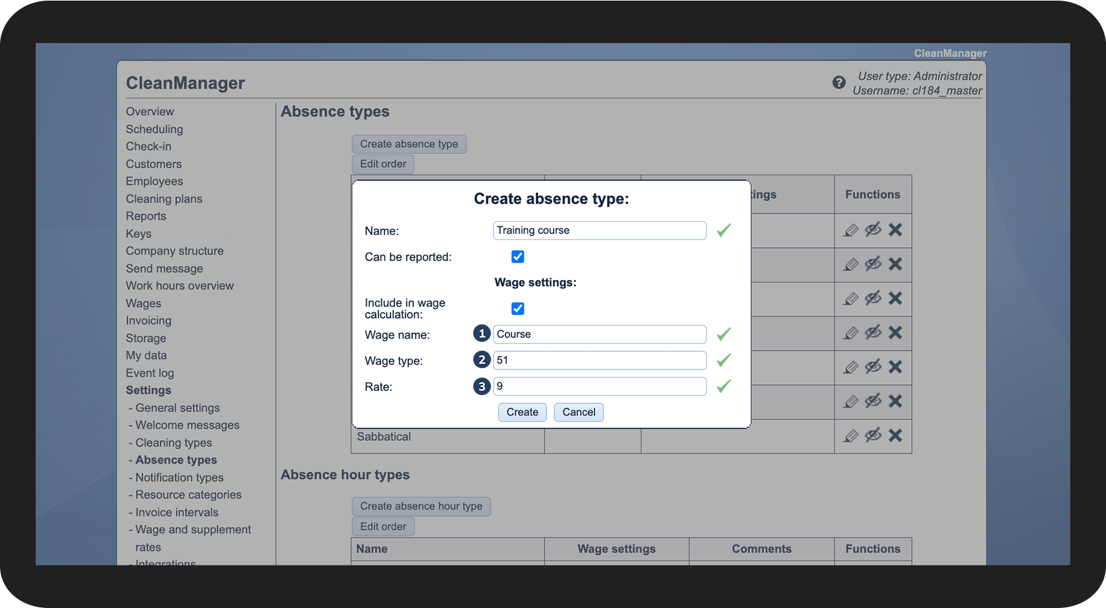Click the pencil edit icon in first row
1106x608 pixels.
[851, 230]
